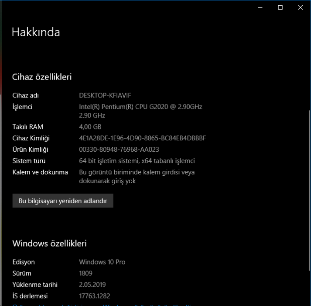Image resolution: width=311 pixels, height=306 pixels.
Task: Click the 'Bu bilgisayarı yeniden adlandır' button
Action: [x=63, y=201]
